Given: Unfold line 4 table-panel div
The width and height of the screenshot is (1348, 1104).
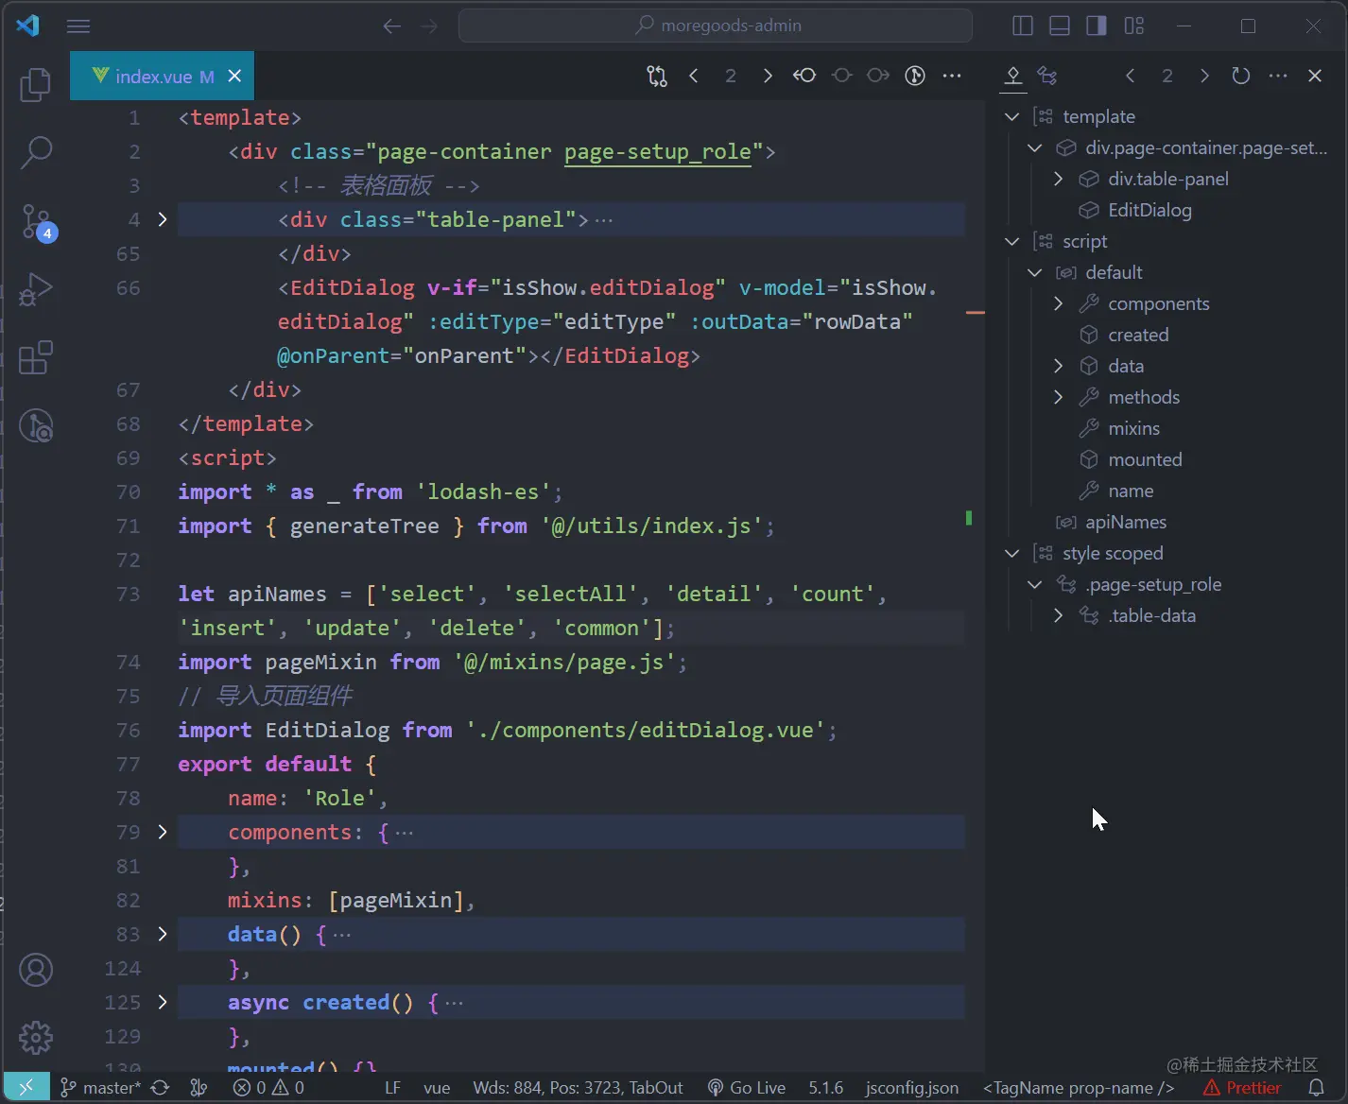Looking at the screenshot, I should tap(163, 219).
